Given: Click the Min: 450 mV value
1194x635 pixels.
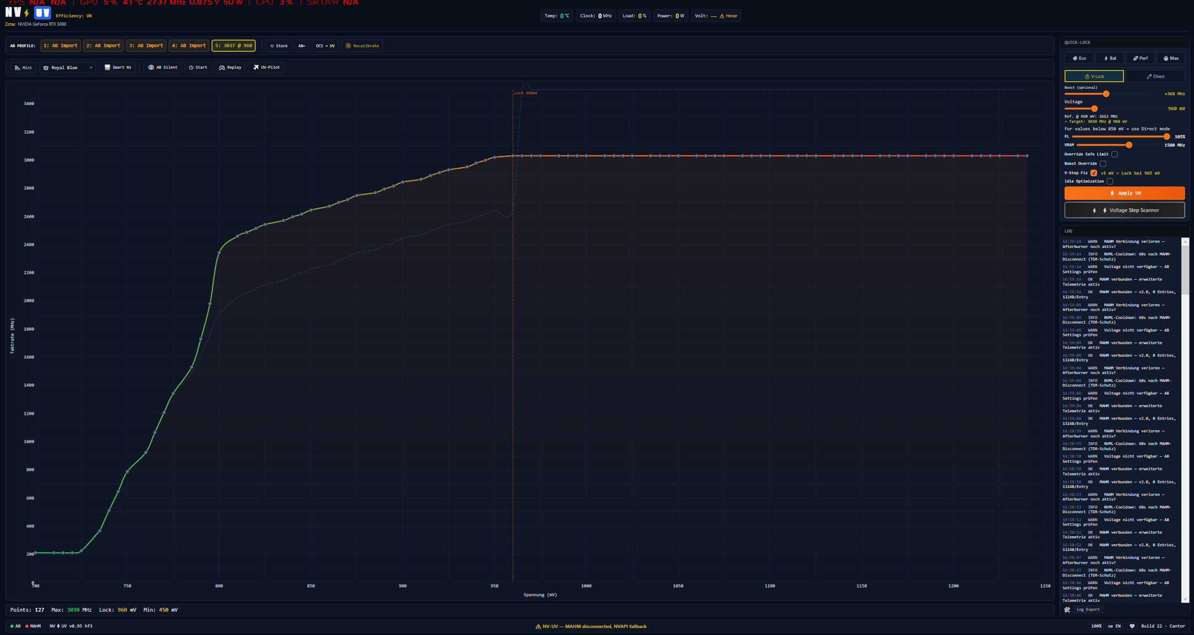Looking at the screenshot, I should click(160, 610).
